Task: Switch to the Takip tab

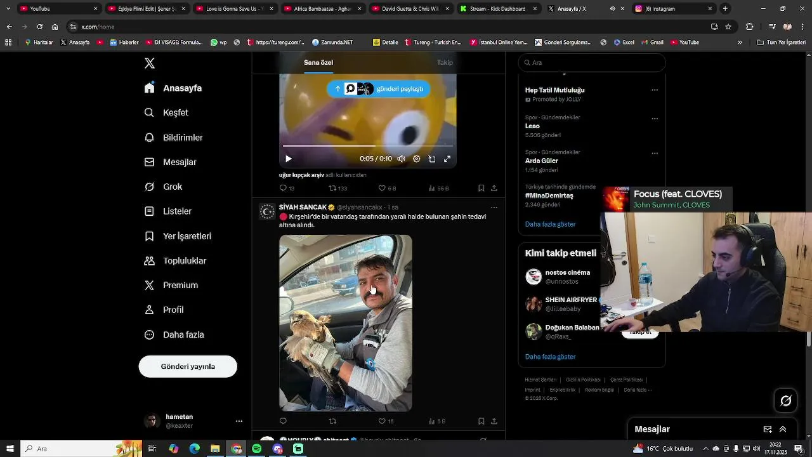Action: click(x=445, y=62)
